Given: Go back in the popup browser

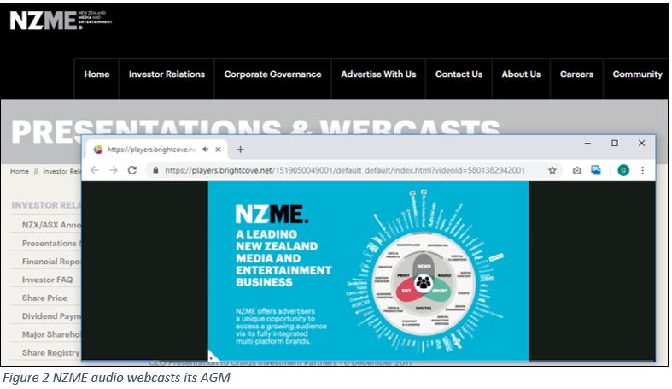Looking at the screenshot, I should coord(95,170).
